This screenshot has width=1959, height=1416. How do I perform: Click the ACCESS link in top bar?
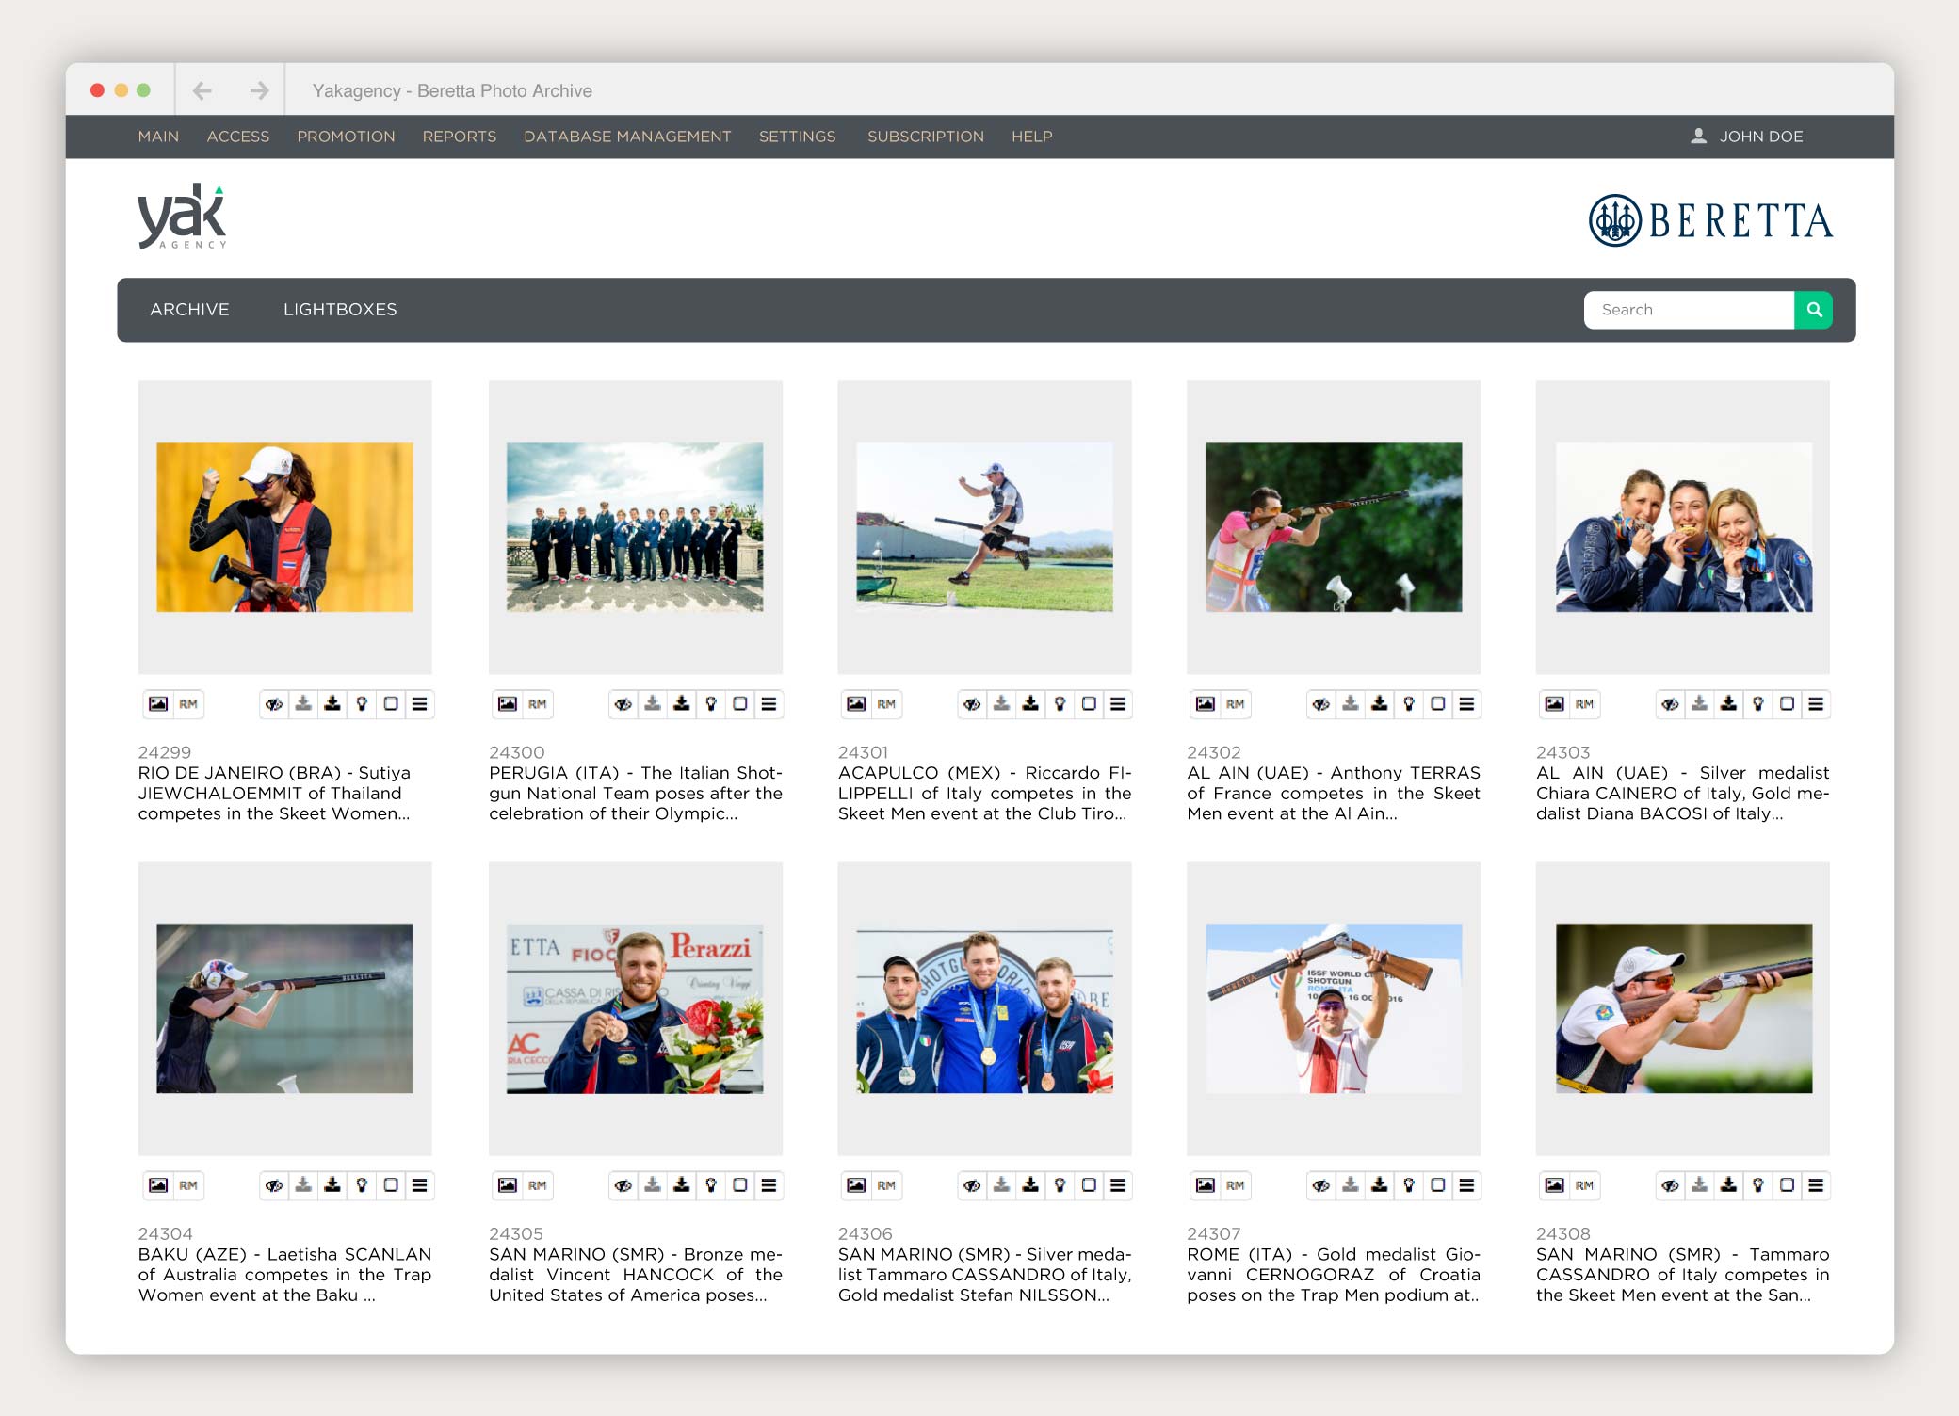238,137
